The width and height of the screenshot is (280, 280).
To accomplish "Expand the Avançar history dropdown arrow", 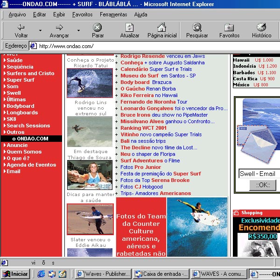I will click(x=78, y=30).
